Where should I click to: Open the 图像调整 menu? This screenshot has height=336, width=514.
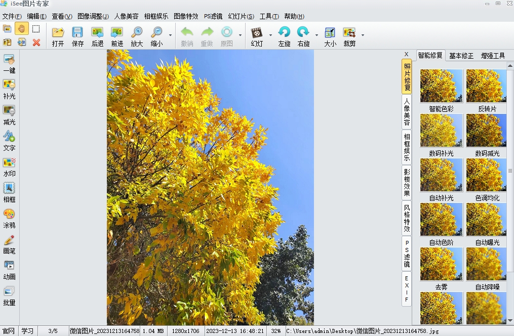pos(93,16)
